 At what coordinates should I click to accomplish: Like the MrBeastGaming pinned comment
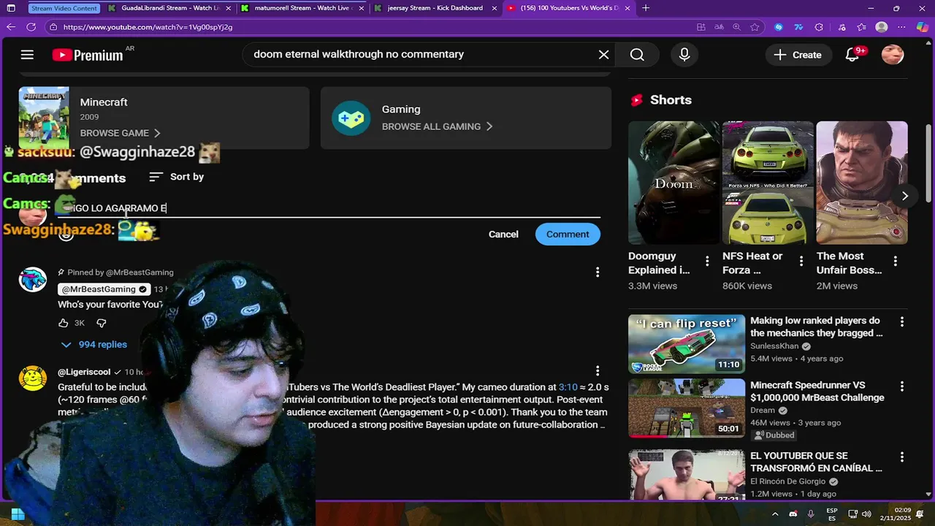point(64,323)
